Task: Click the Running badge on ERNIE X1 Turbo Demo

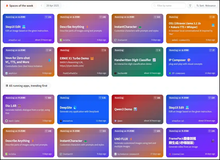Action: point(64,50)
